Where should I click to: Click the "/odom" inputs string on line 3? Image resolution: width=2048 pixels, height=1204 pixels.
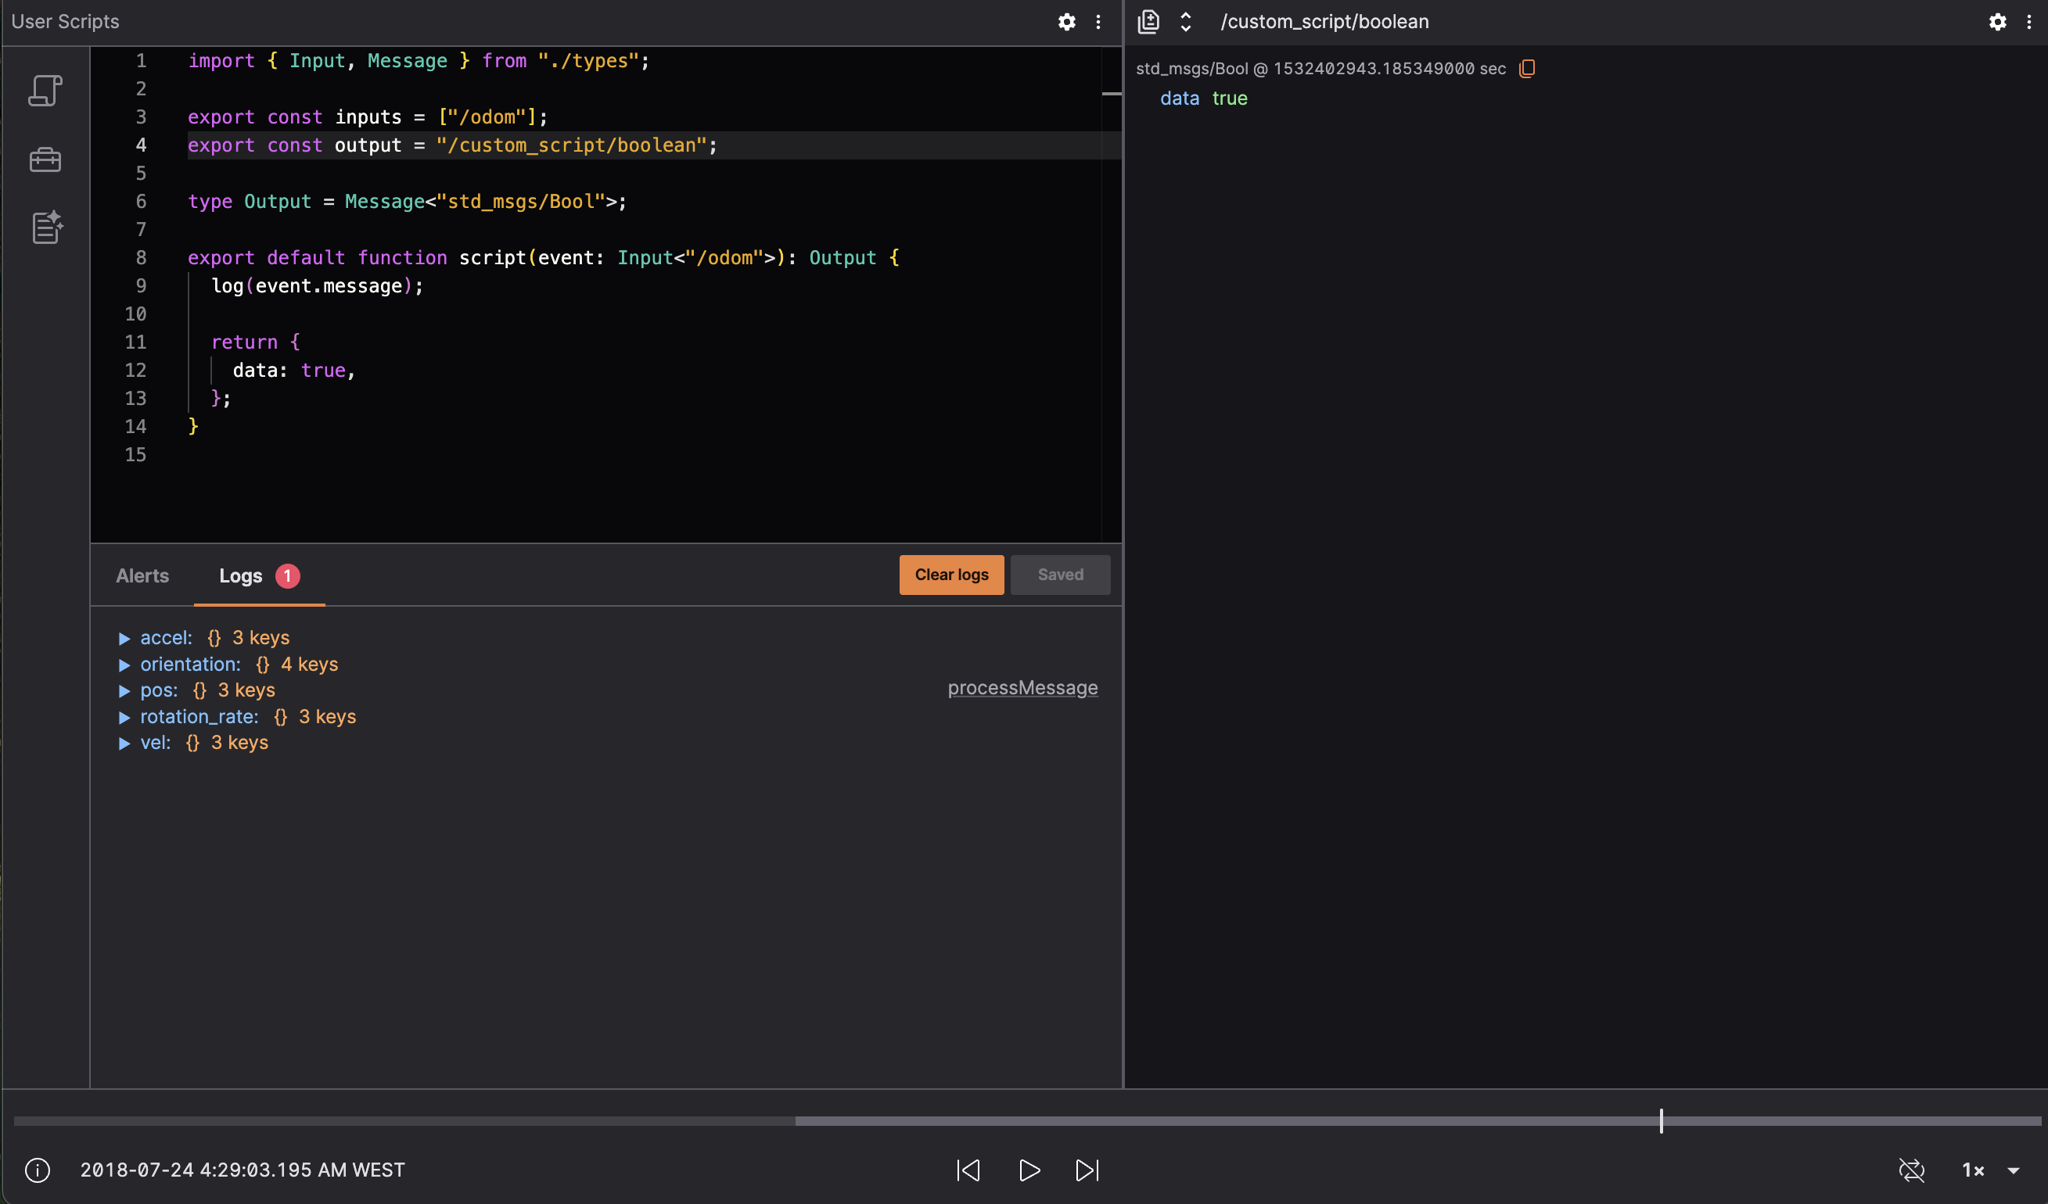point(487,117)
